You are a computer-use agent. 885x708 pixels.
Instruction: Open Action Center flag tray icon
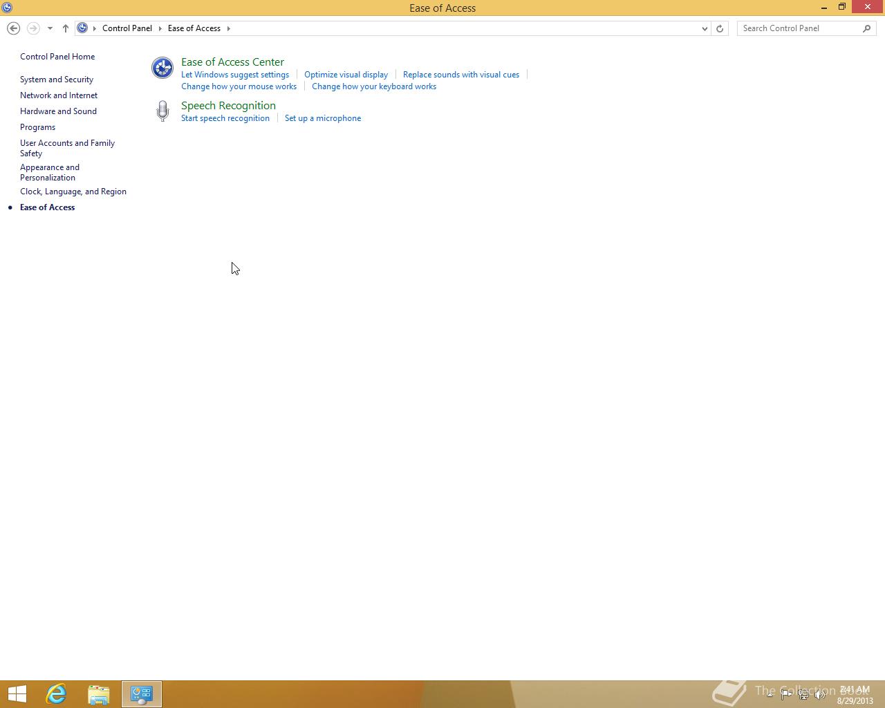(786, 694)
